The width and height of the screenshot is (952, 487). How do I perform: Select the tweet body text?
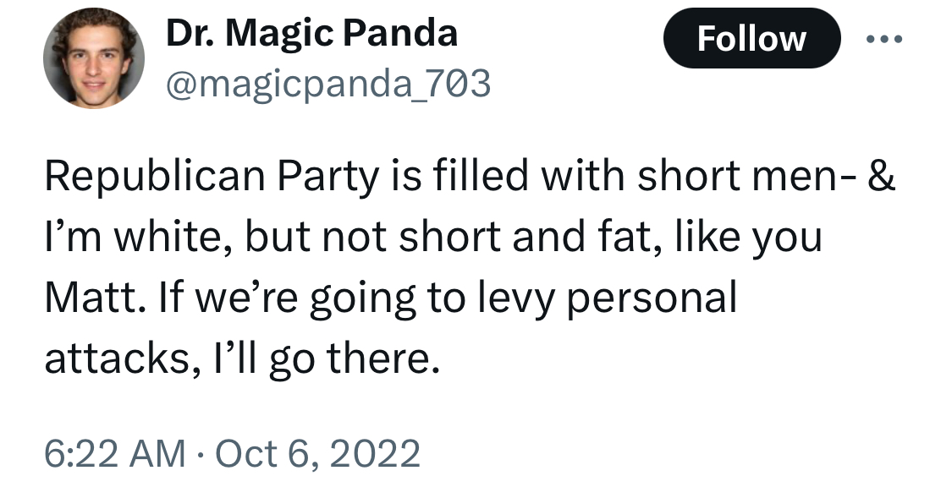[470, 267]
